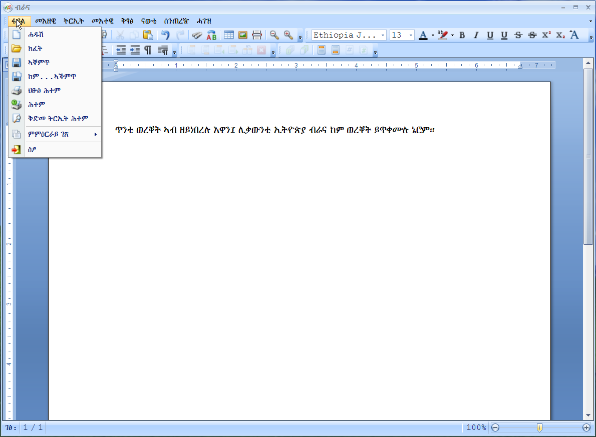
Task: Expand the overflow arrow after header footer icons
Action: pyautogui.click(x=375, y=52)
